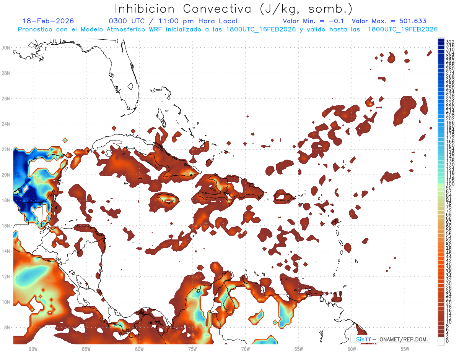Viewport: 459px width, 354px height.
Task: Click the "1800UTC_19FEB2026" valid-until time text
Action: pos(403,29)
